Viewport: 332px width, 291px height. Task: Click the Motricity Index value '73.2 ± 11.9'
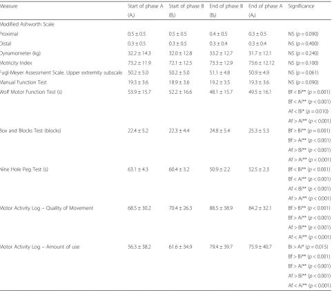tap(139, 63)
